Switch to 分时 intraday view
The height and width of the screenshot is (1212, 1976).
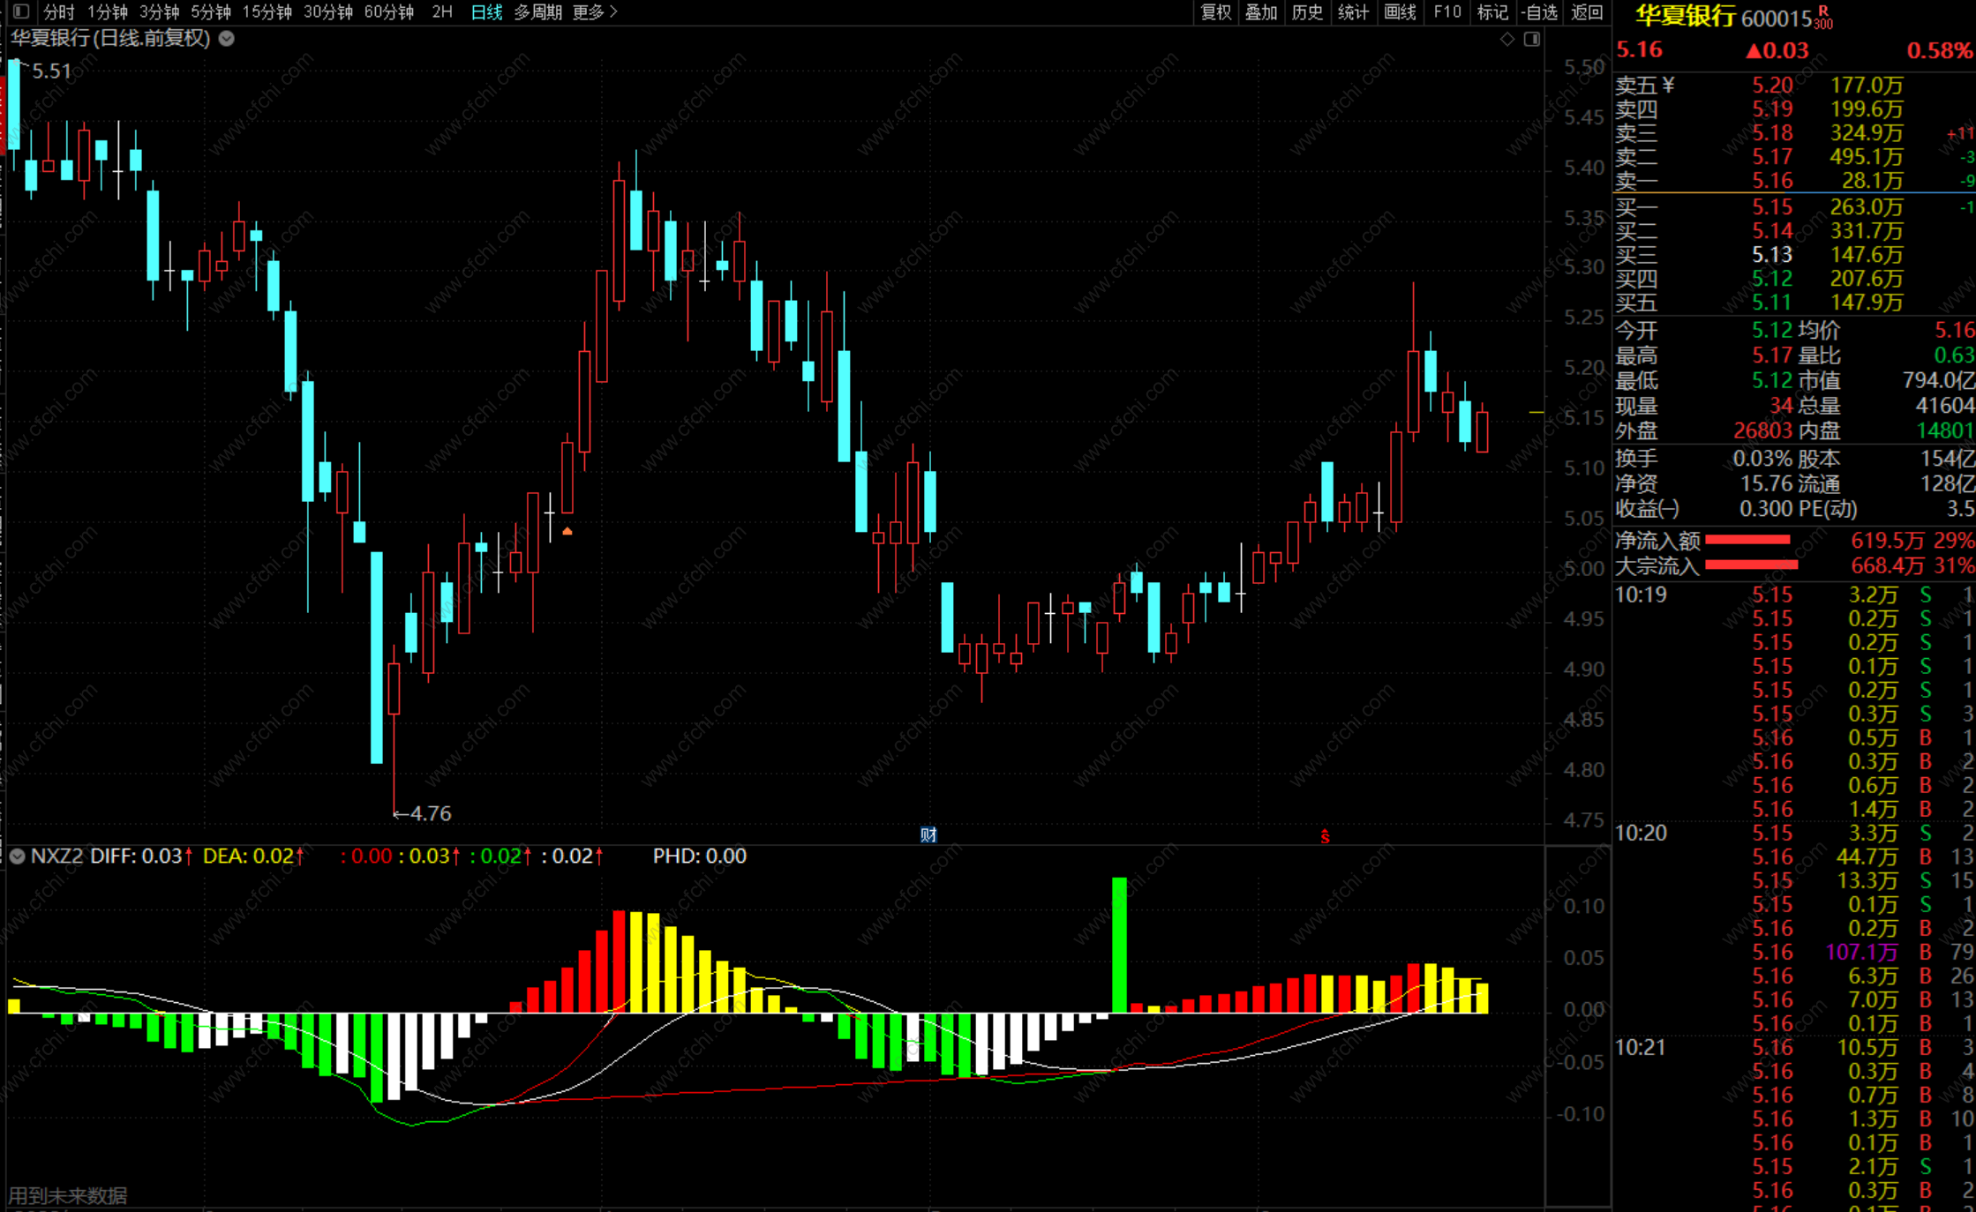point(59,11)
